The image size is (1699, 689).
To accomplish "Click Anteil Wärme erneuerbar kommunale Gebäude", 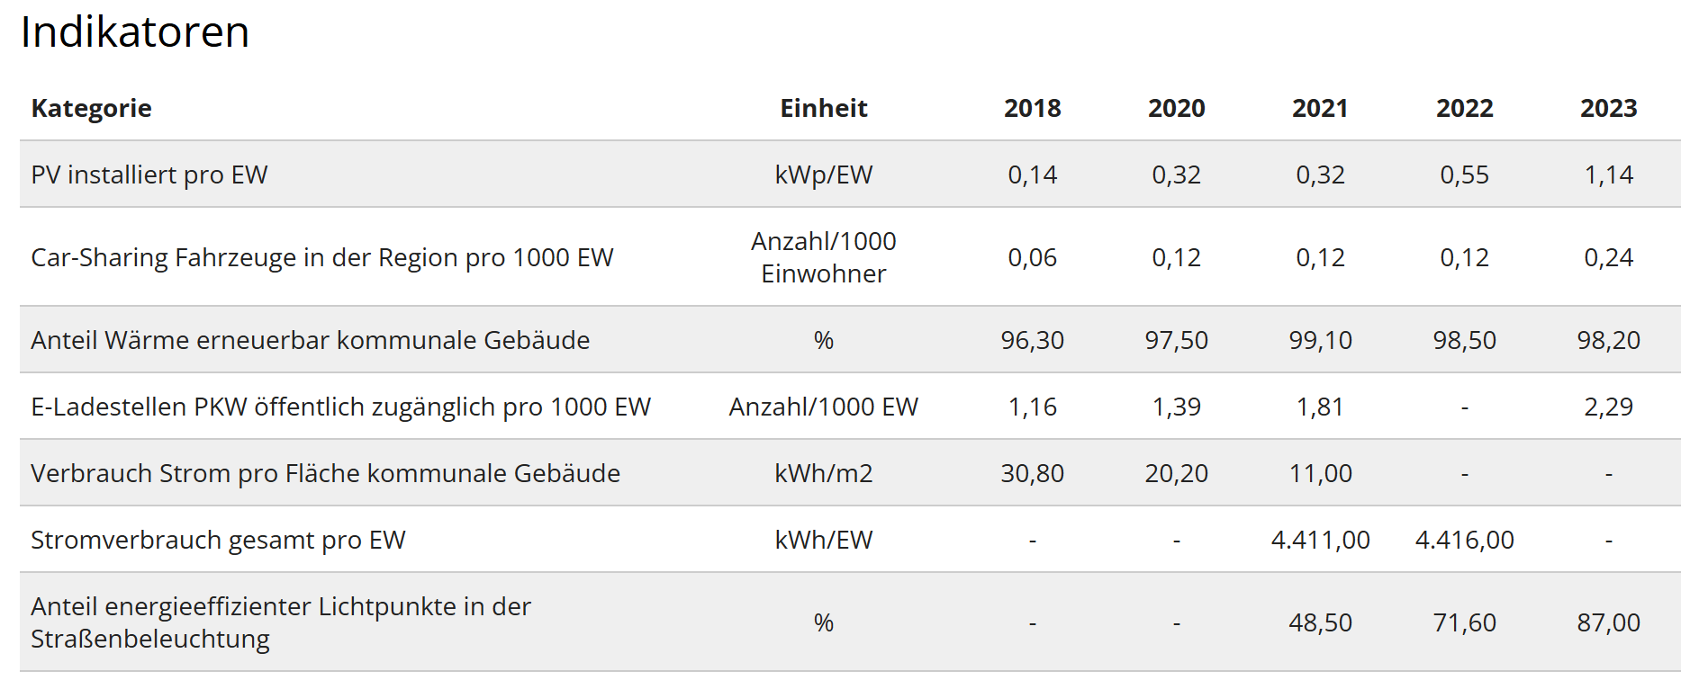I will [x=310, y=340].
